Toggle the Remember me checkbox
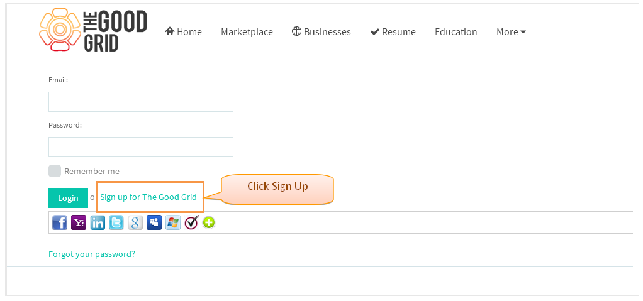 coord(55,171)
